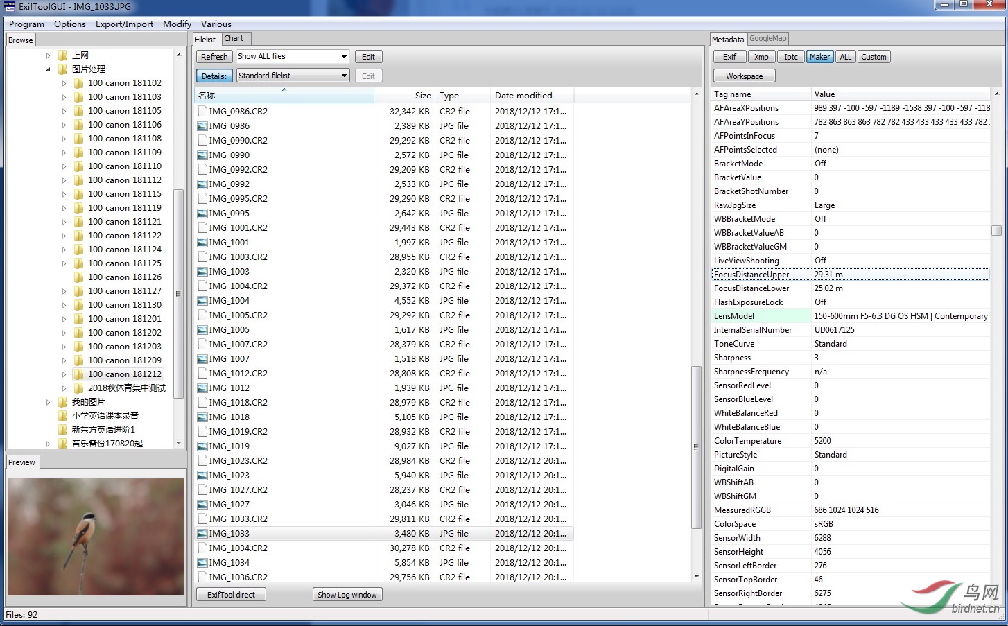
Task: Click the IMG_1019.CR2 raw file icon
Action: (x=202, y=431)
